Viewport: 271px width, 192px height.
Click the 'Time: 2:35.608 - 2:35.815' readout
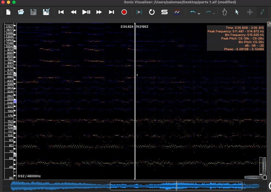[x=245, y=28]
